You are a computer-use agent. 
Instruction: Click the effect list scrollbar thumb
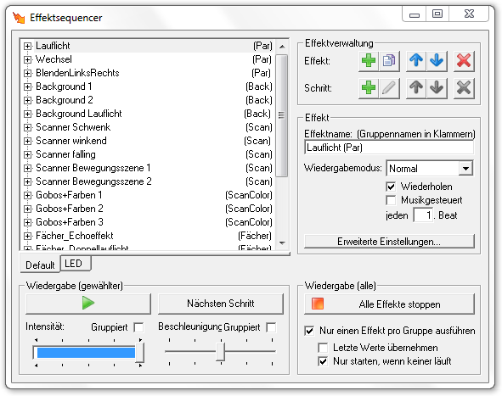(x=281, y=115)
